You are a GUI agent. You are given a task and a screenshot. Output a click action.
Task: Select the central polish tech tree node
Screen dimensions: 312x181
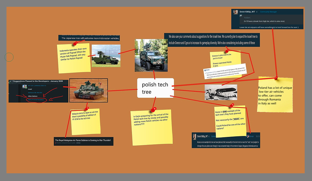point(155,88)
